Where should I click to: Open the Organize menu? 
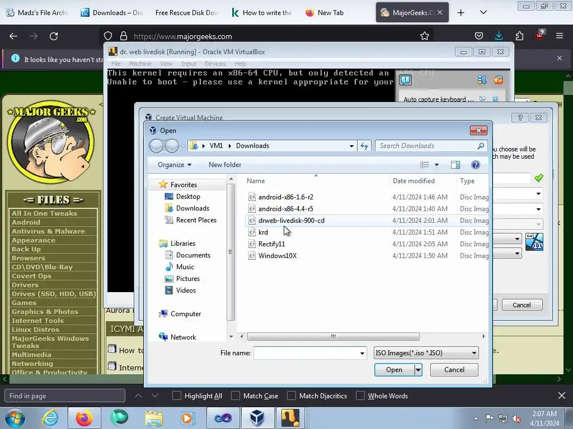click(x=175, y=165)
